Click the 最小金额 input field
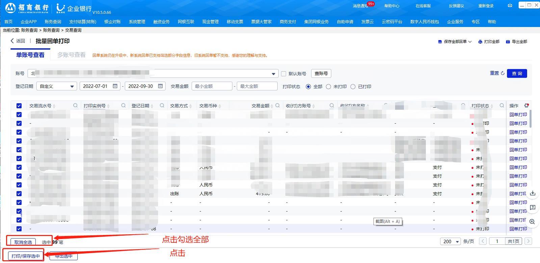The image size is (540, 263). coord(212,86)
